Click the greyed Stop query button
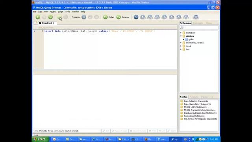 66,17
